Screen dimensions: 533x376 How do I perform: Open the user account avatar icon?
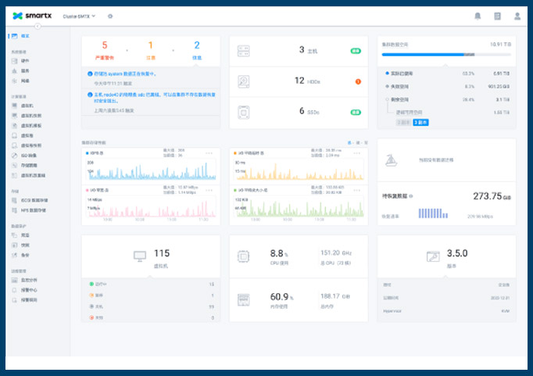click(x=517, y=16)
